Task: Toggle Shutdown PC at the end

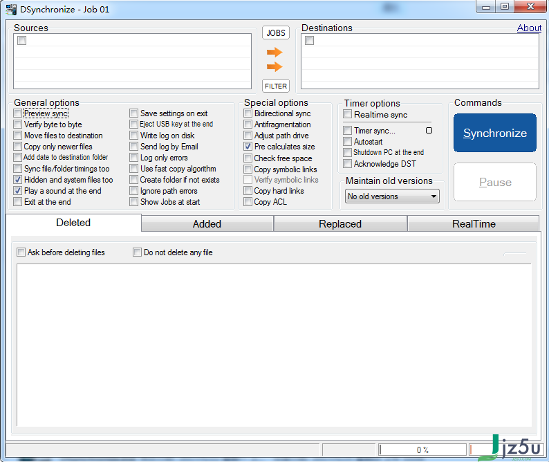Action: click(x=348, y=152)
